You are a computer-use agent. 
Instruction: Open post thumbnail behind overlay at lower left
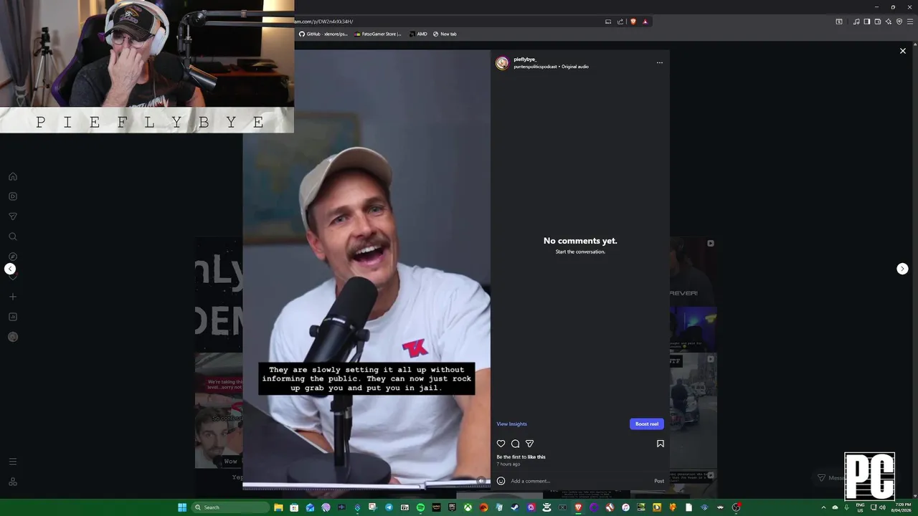click(219, 411)
